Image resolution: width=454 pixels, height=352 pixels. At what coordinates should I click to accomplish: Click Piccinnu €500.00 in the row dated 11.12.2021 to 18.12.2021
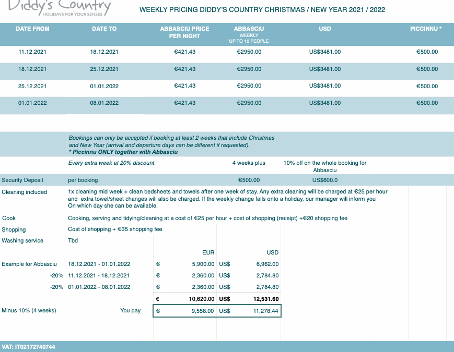(427, 52)
